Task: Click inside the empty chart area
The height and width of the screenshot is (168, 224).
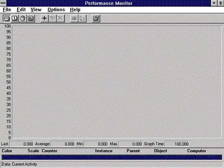Action: [116, 82]
